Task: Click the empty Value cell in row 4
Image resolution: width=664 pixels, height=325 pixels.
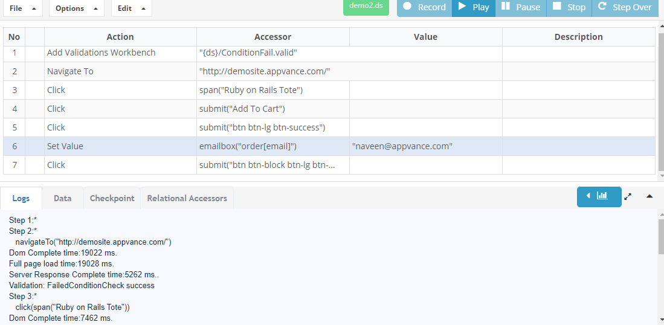Action: [426, 109]
